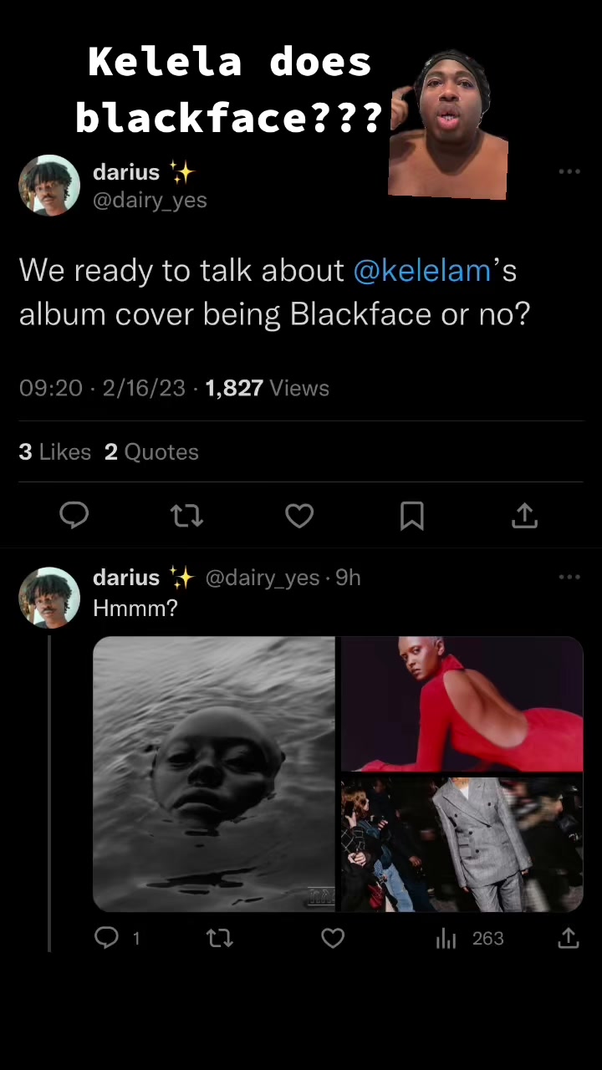
Task: Open the gray suit photo
Action: 462,844
